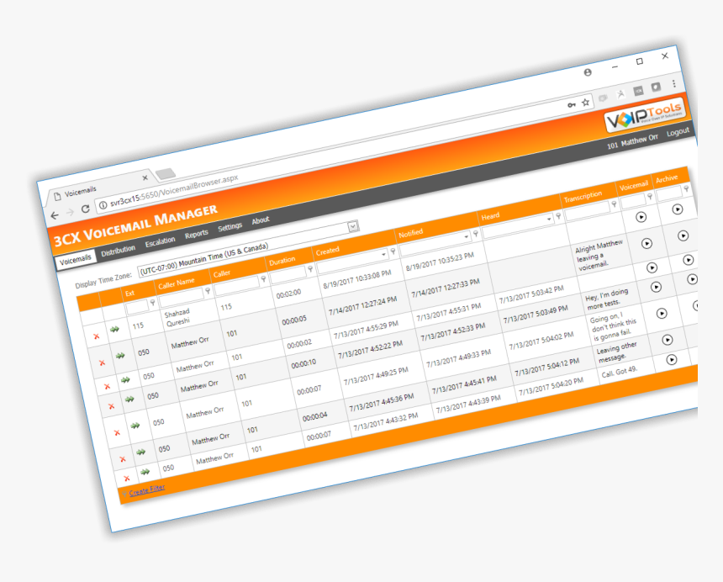
Task: Play voicemail heard 7/13/2017 5:03:49 PM
Action: [x=656, y=287]
